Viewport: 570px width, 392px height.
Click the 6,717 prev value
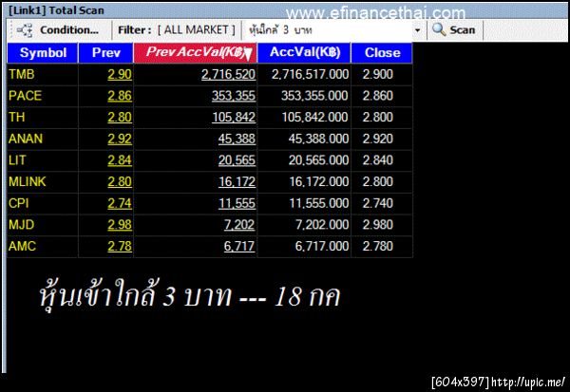point(239,246)
